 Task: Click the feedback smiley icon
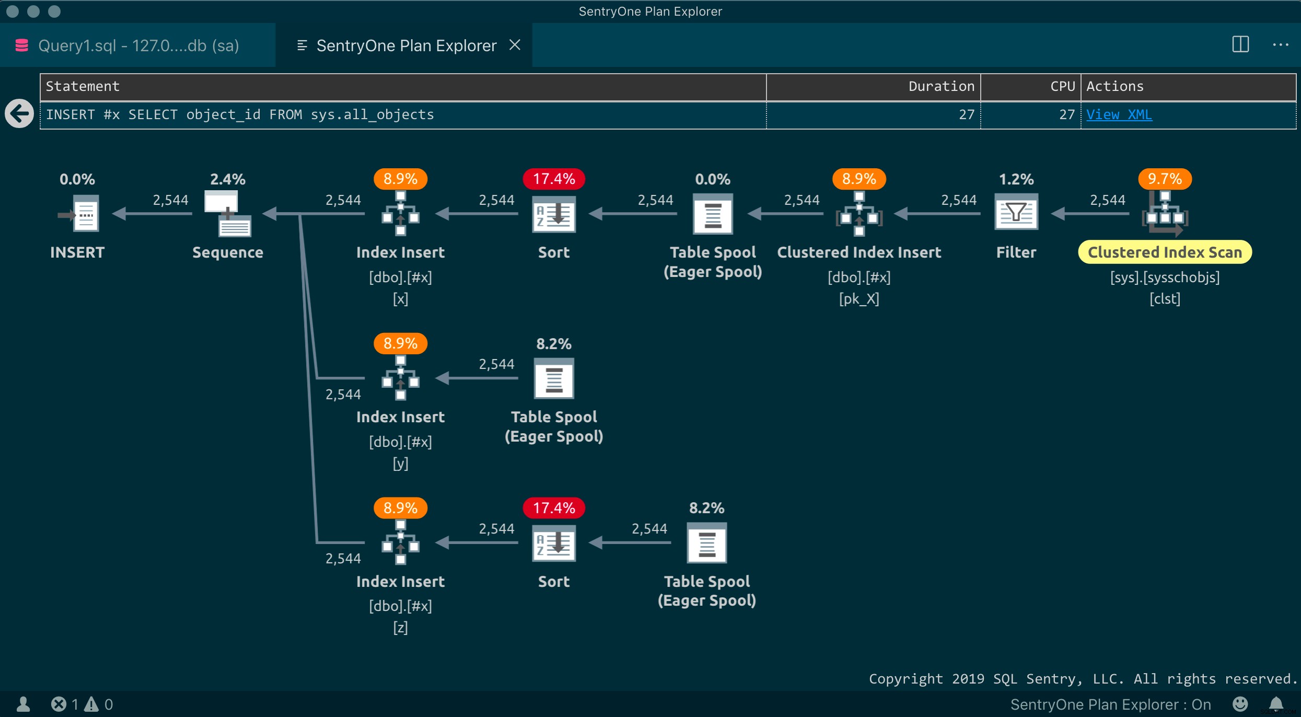[1240, 704]
